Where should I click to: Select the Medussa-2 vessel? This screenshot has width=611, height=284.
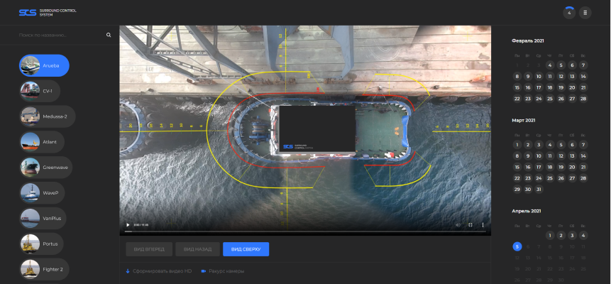pos(48,116)
